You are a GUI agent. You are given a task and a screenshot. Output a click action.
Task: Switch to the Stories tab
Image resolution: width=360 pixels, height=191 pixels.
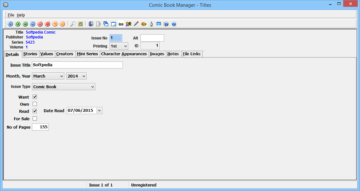tap(30, 54)
